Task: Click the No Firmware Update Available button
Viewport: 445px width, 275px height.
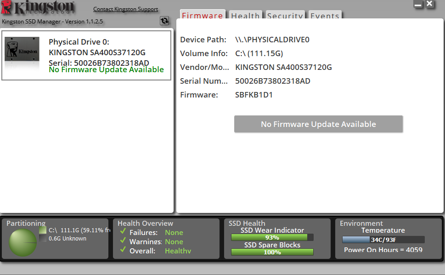Action: (318, 124)
